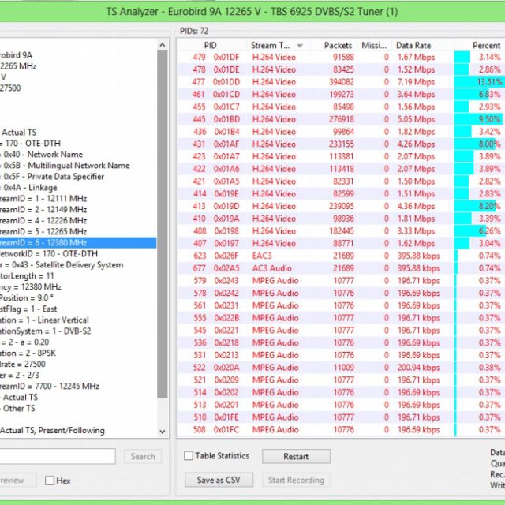Viewport: 505px width, 505px height.
Task: Click the Start Recording button
Action: click(296, 480)
